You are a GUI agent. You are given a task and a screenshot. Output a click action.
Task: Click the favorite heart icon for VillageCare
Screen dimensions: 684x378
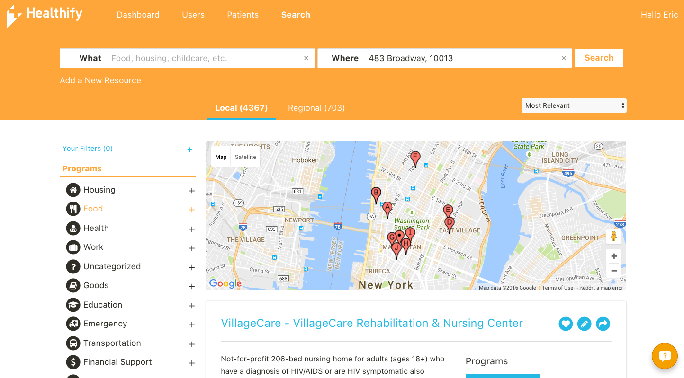(x=566, y=324)
